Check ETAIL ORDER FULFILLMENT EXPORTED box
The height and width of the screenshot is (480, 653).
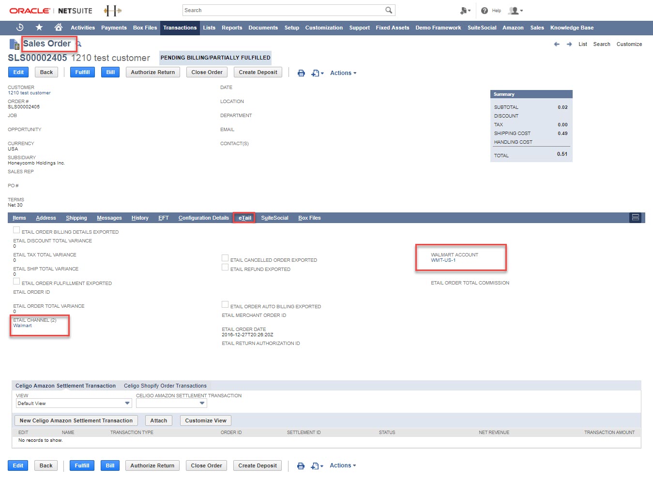click(16, 282)
